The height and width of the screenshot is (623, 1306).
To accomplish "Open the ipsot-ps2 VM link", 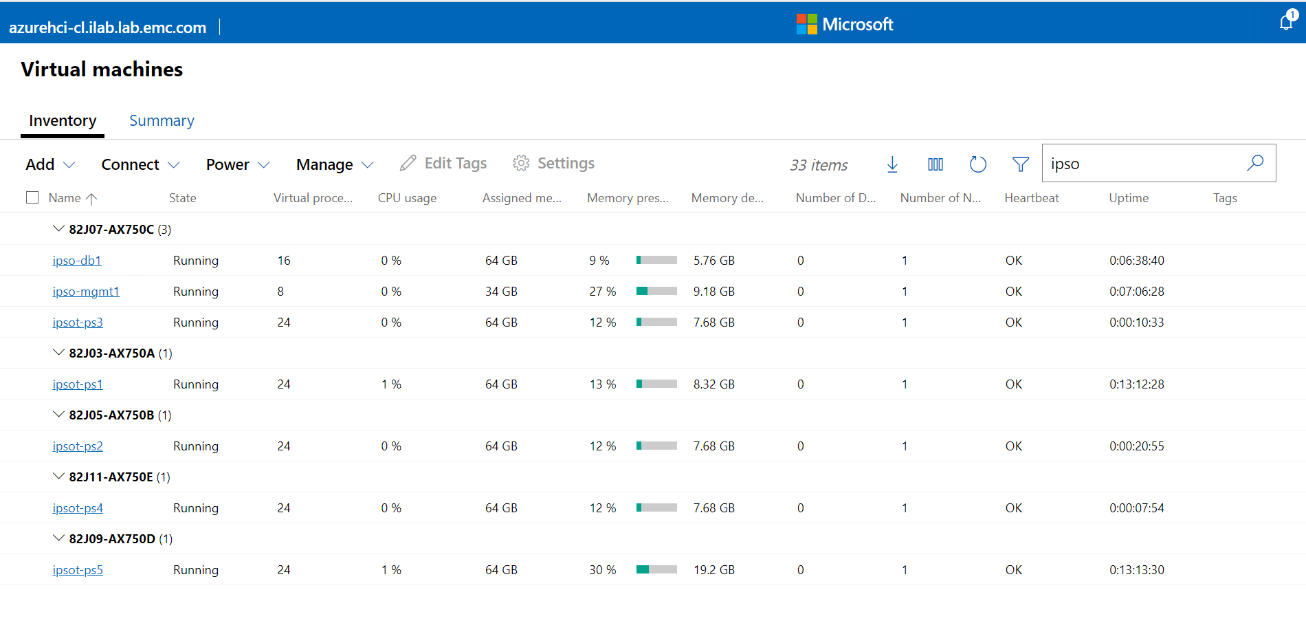I will (x=78, y=446).
